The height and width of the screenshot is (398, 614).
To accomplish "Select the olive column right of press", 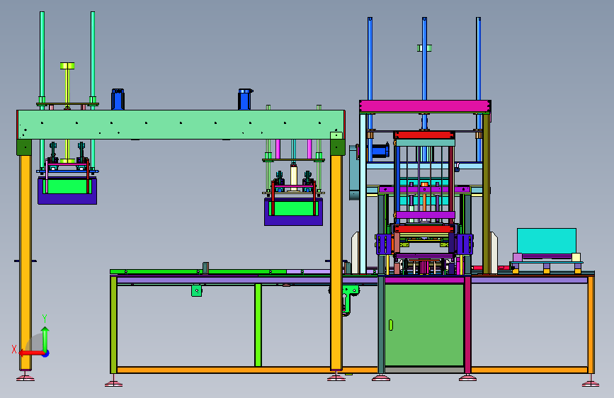I will (x=486, y=193).
